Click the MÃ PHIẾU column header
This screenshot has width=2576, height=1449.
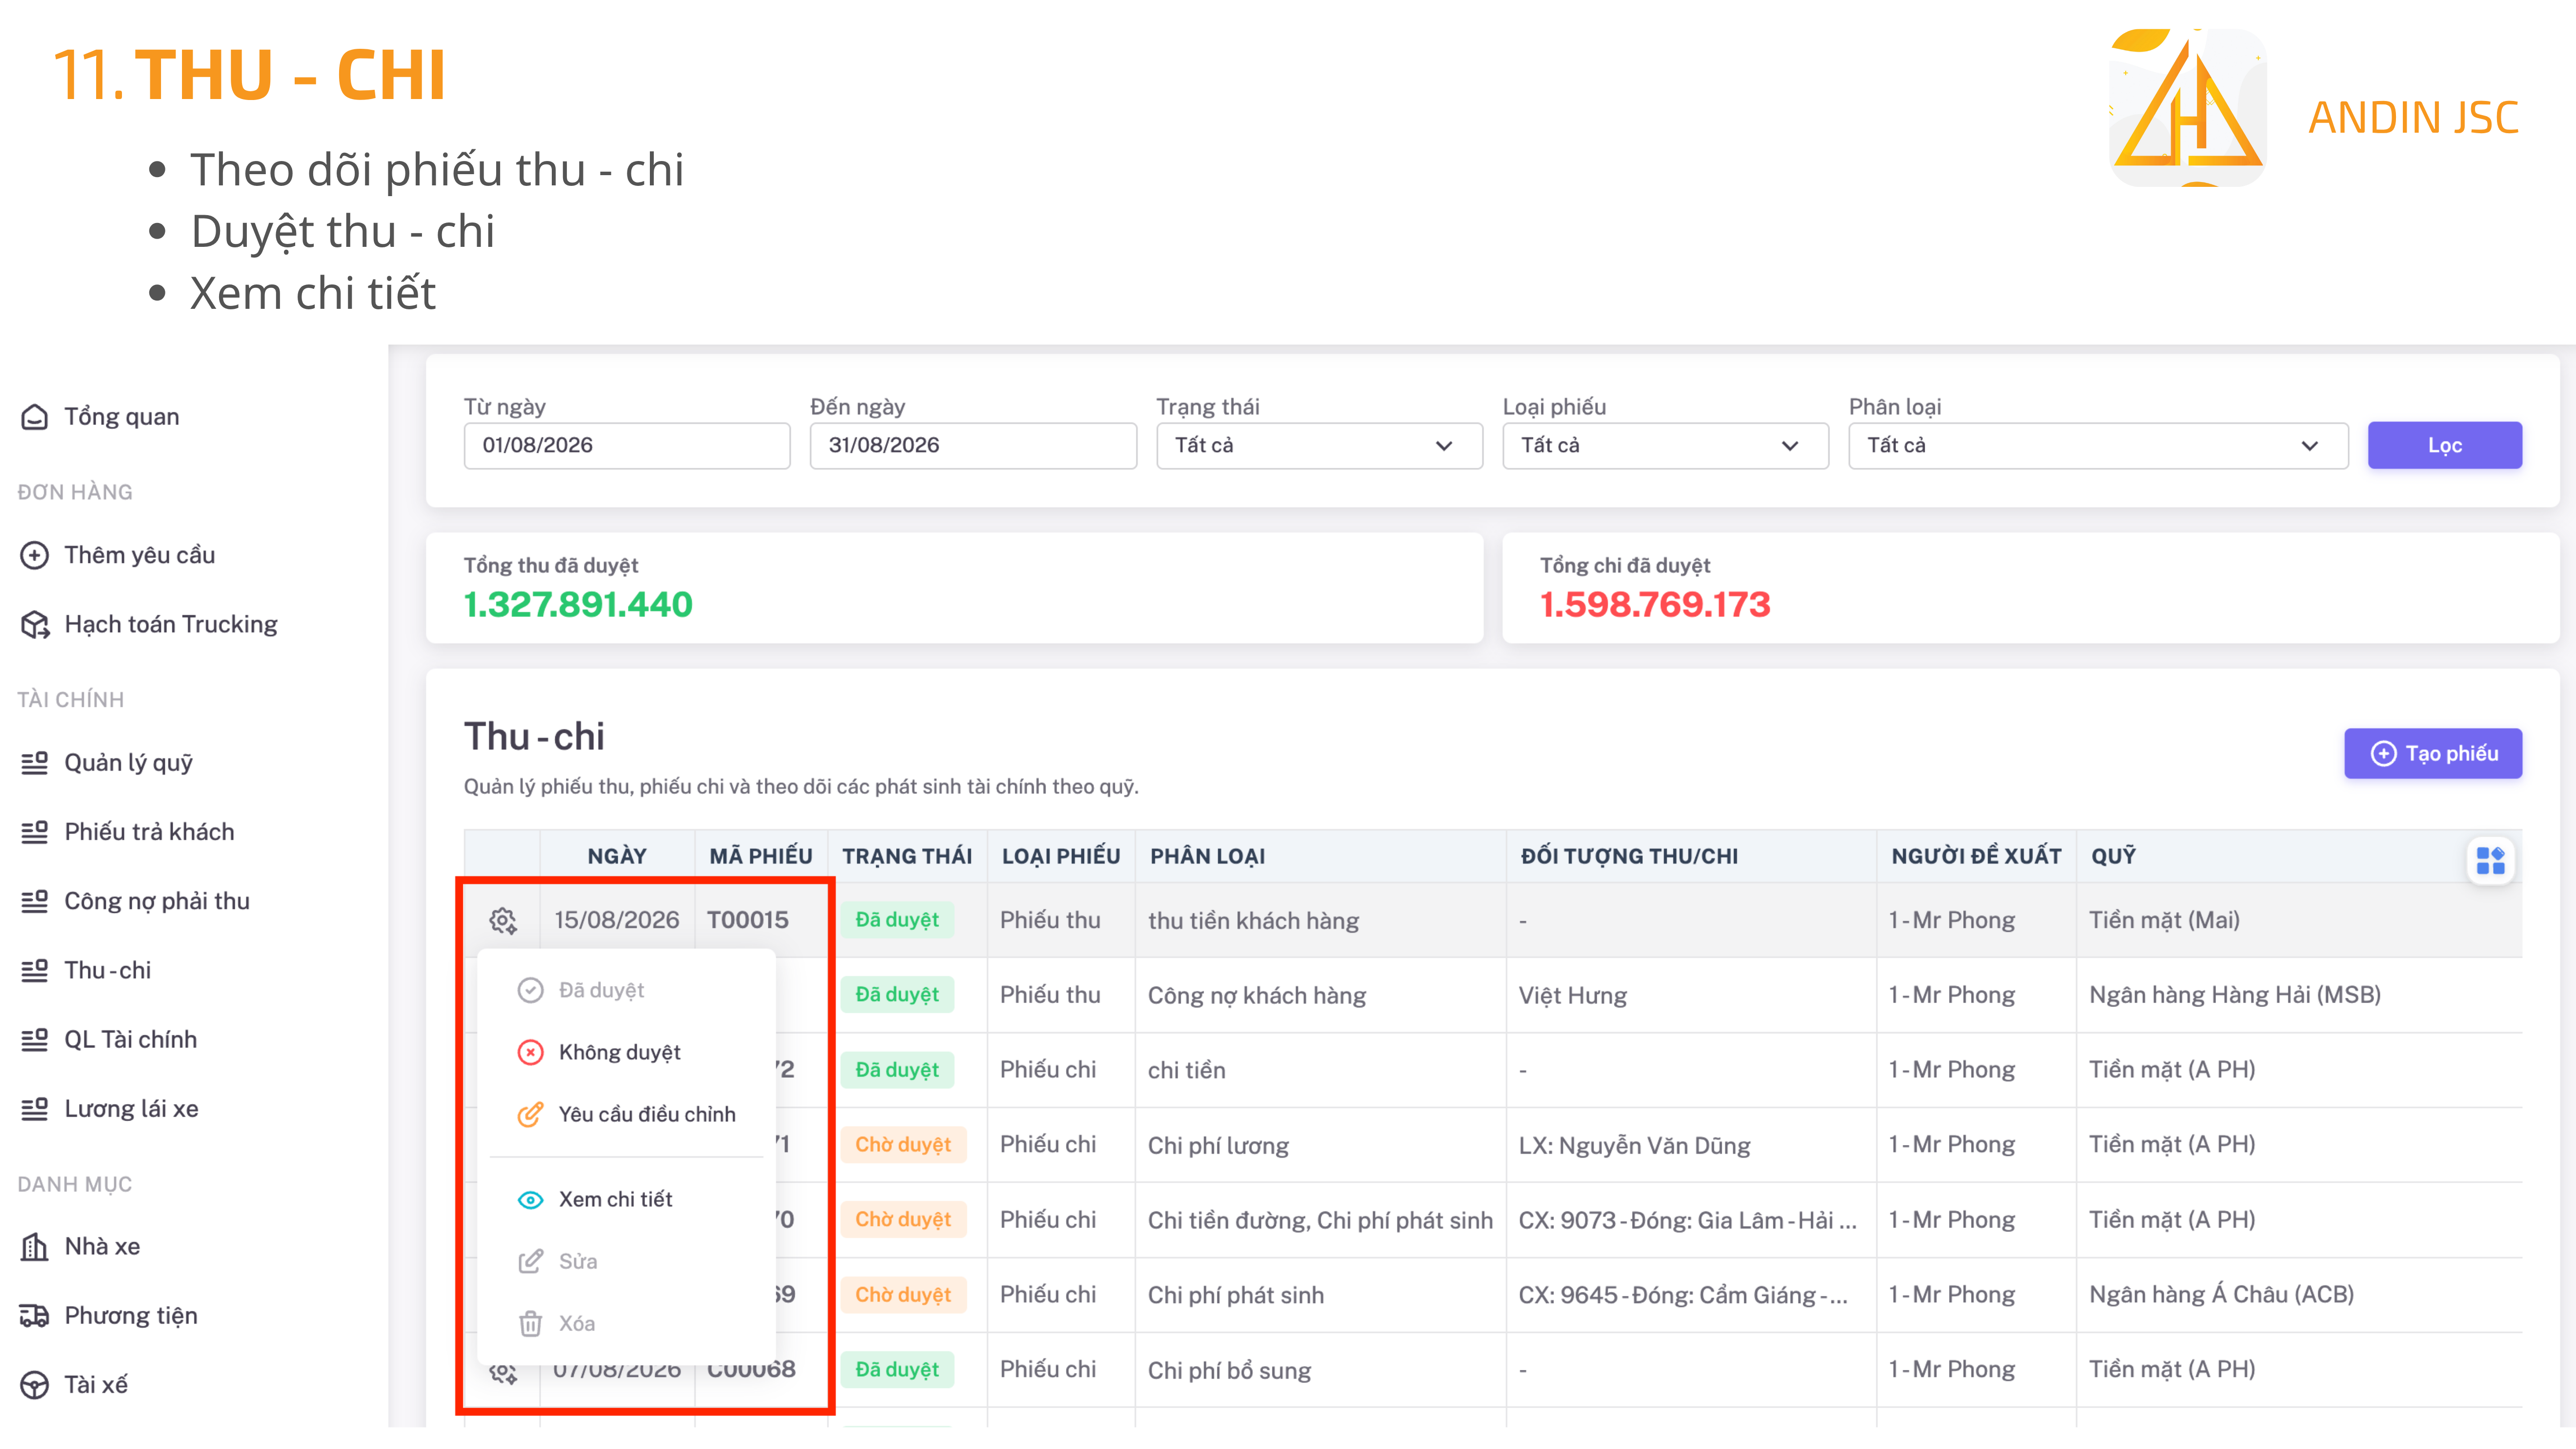(x=760, y=856)
